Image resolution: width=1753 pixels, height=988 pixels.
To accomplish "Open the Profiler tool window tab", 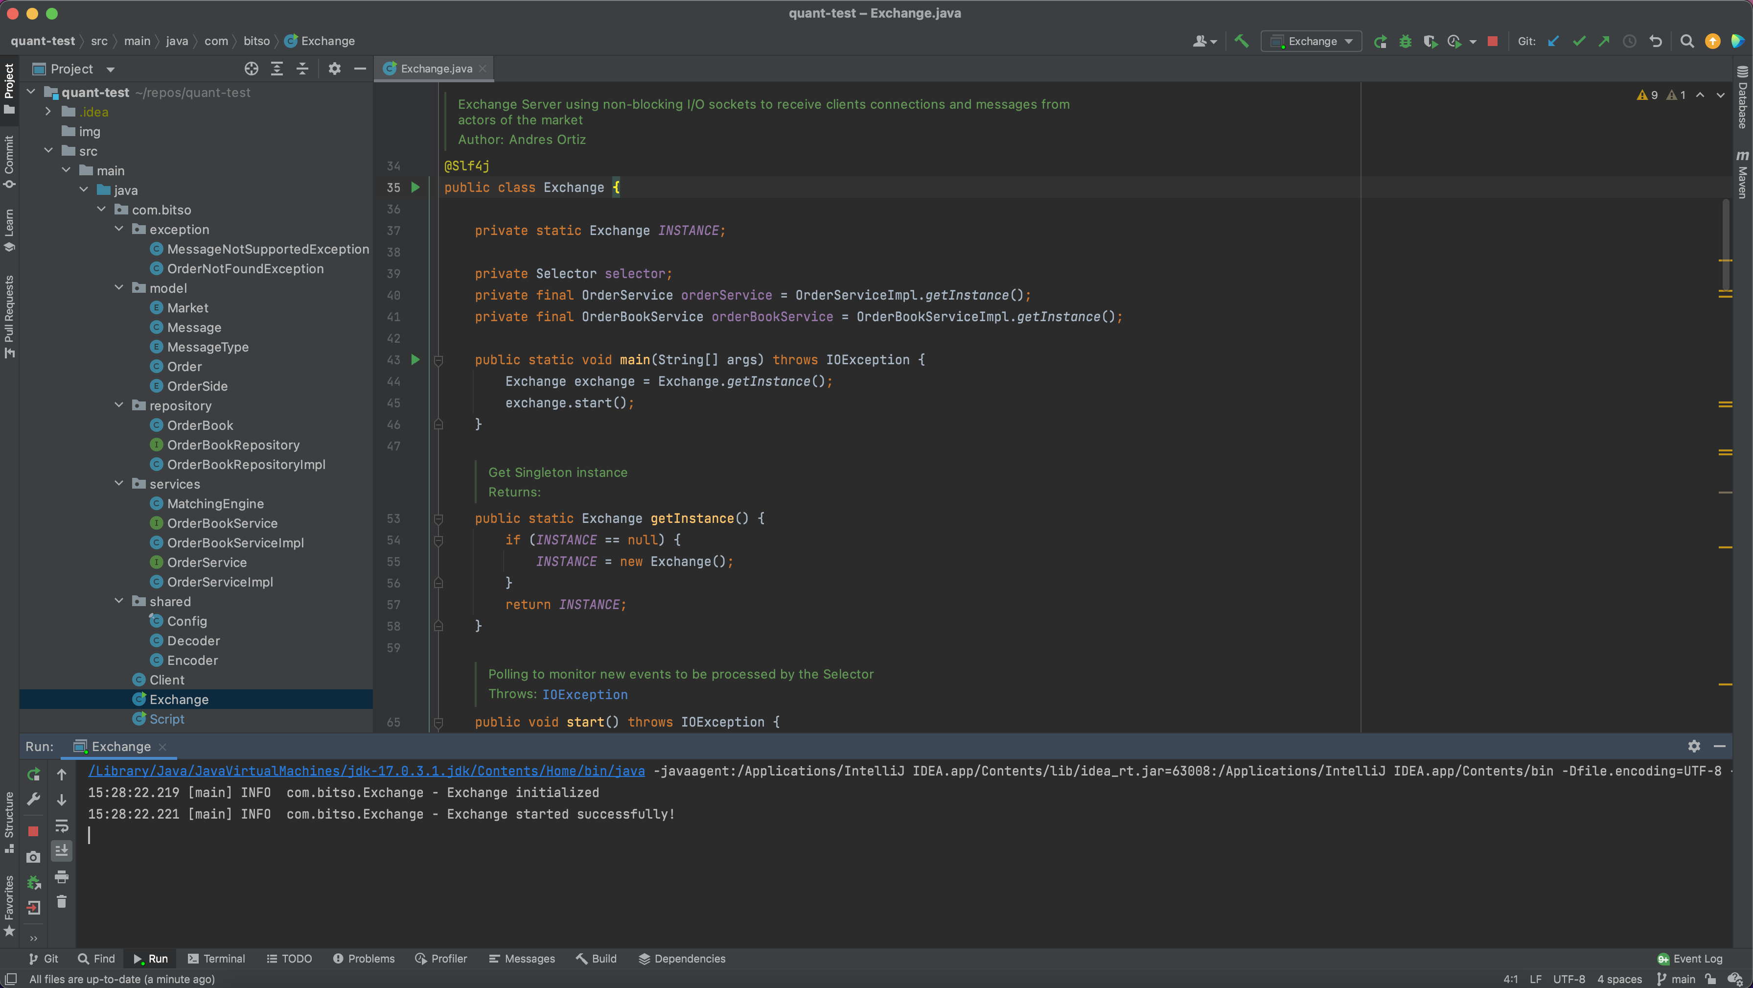I will pyautogui.click(x=441, y=958).
